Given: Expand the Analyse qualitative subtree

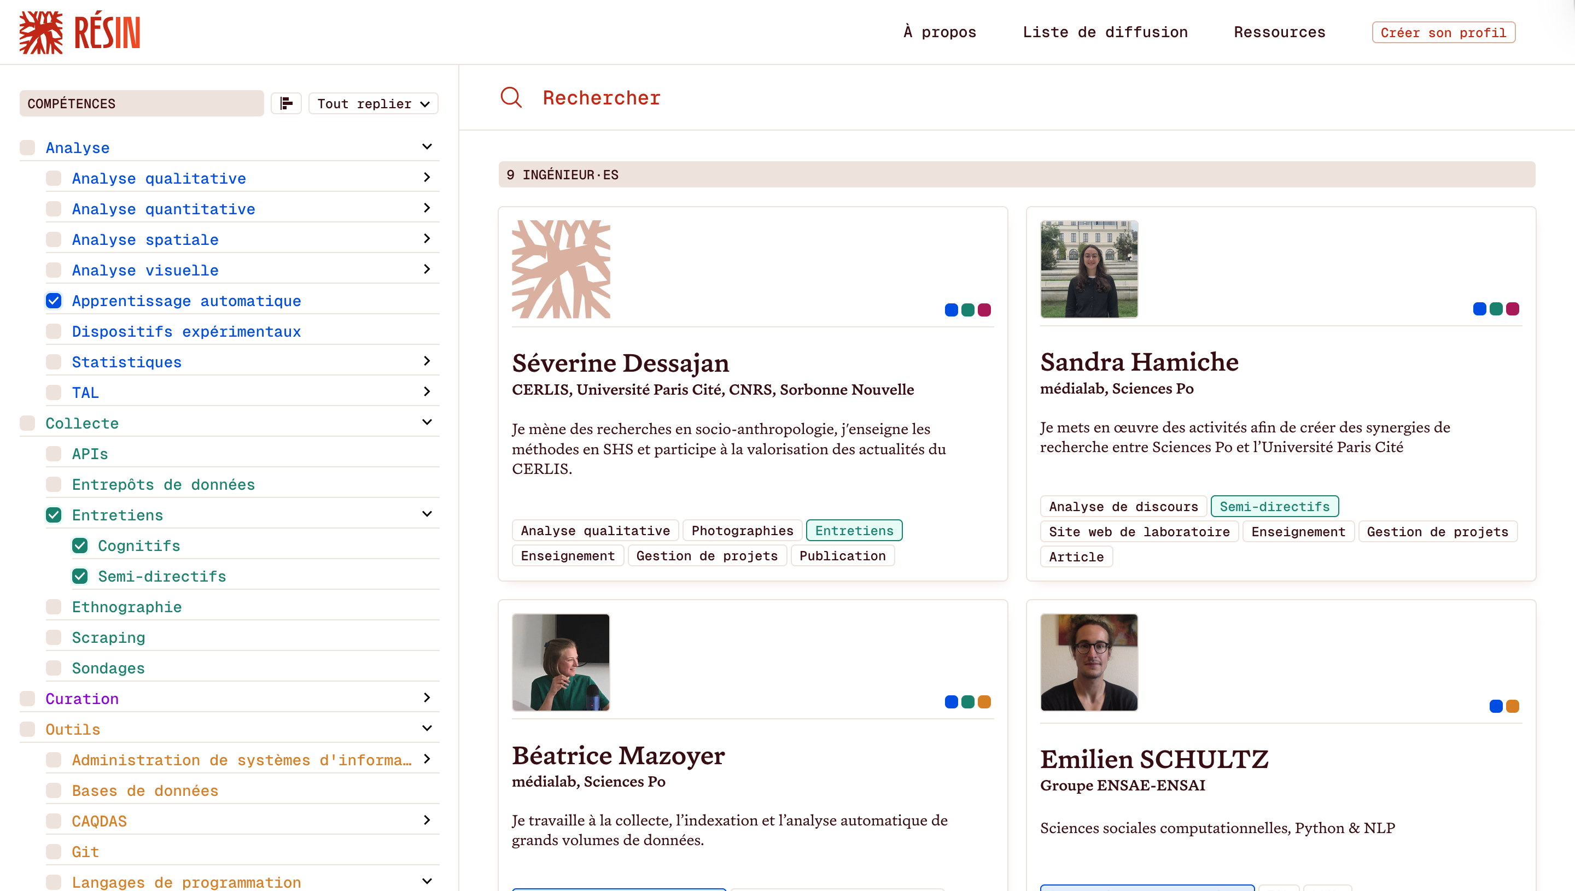Looking at the screenshot, I should (427, 178).
